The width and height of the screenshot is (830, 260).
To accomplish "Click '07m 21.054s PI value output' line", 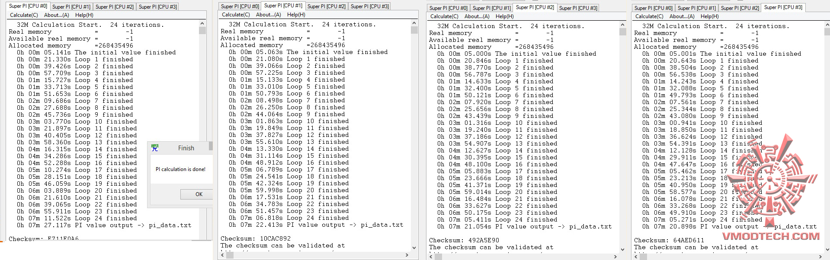I will click(524, 226).
